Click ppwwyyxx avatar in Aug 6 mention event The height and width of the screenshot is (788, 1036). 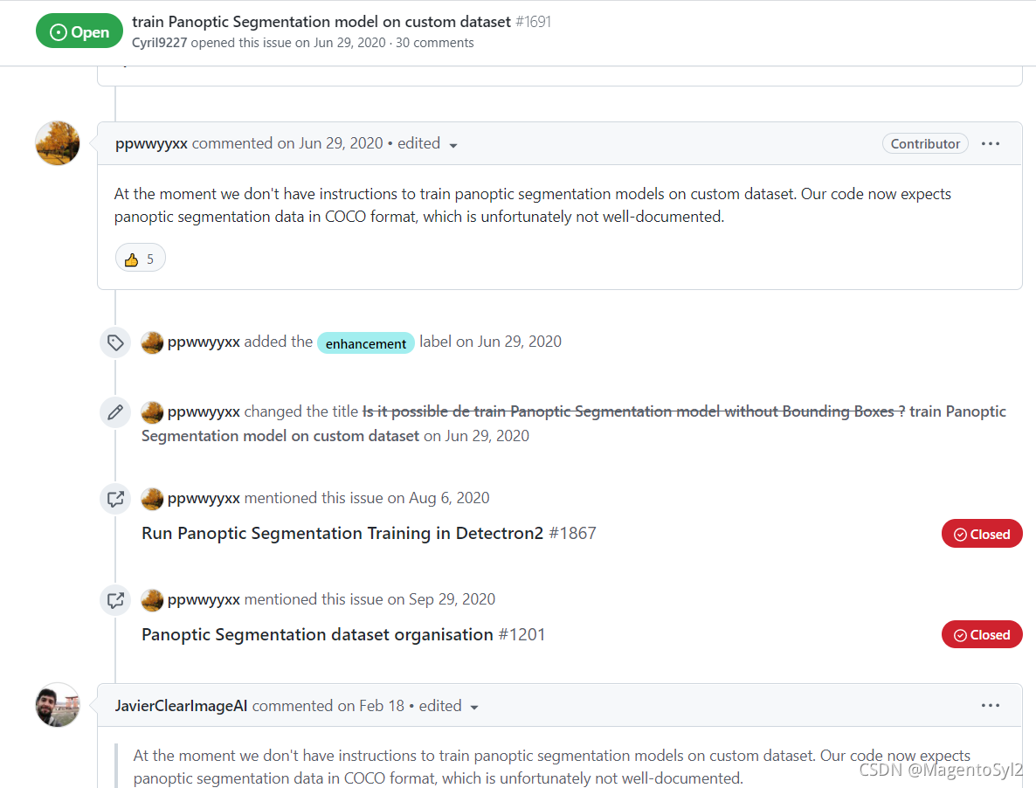[152, 499]
